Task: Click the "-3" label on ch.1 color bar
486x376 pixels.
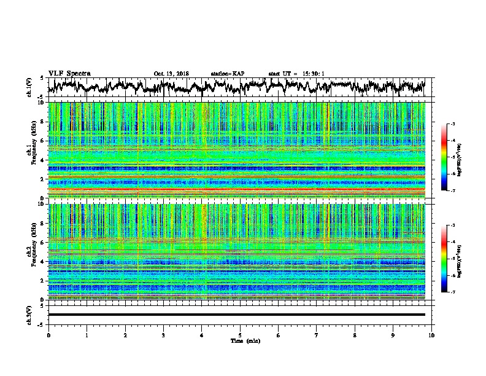Action: tap(453, 123)
